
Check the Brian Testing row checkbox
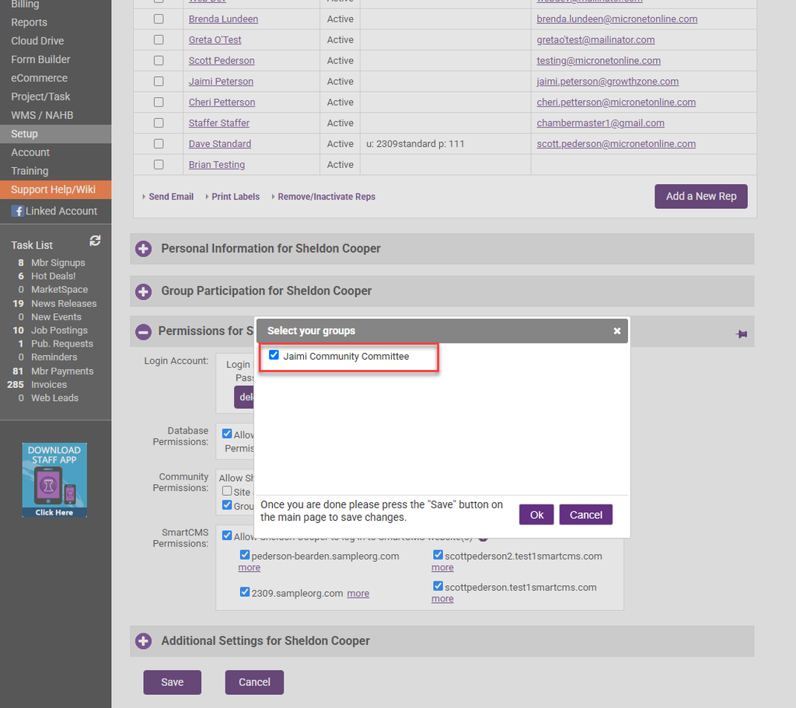159,165
